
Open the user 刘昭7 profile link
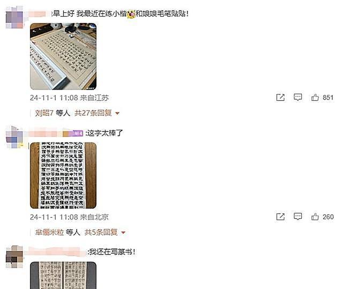pos(44,113)
